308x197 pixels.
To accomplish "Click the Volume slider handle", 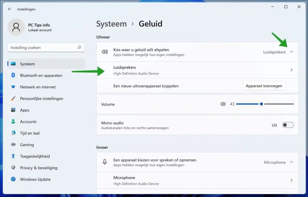I will tap(261, 104).
